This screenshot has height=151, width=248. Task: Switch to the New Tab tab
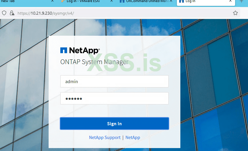(x=8, y=1)
